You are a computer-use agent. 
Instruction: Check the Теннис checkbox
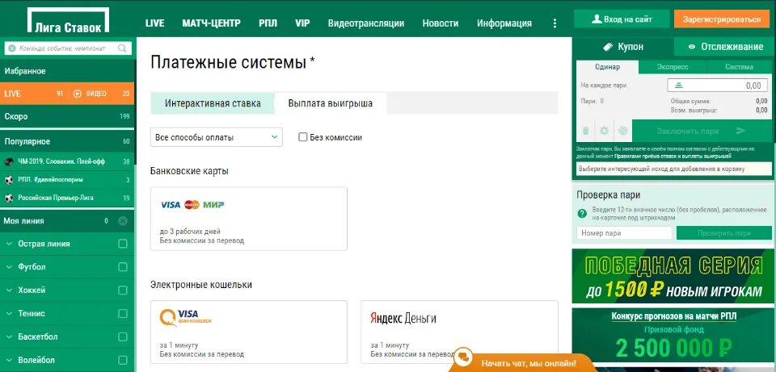coord(123,313)
